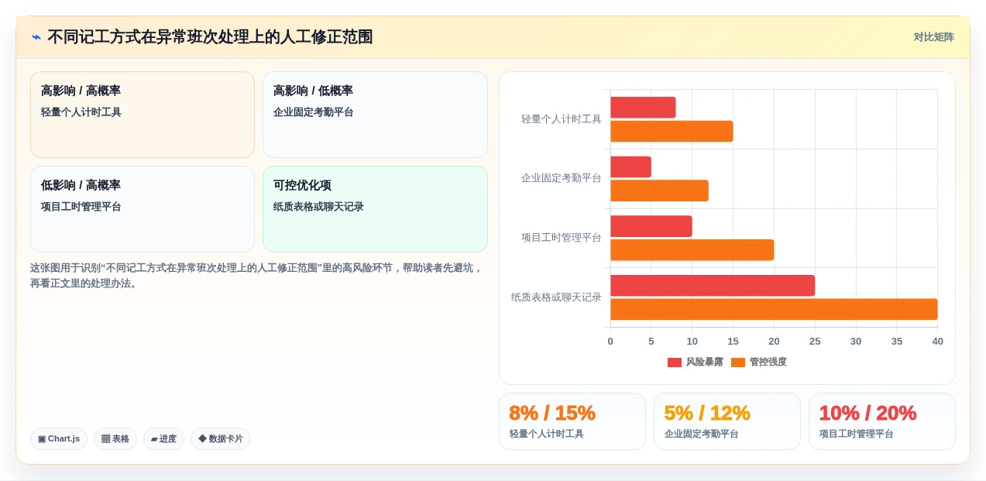Select the 高影响 / 高概率 matrix card
The image size is (986, 481).
pos(143,115)
